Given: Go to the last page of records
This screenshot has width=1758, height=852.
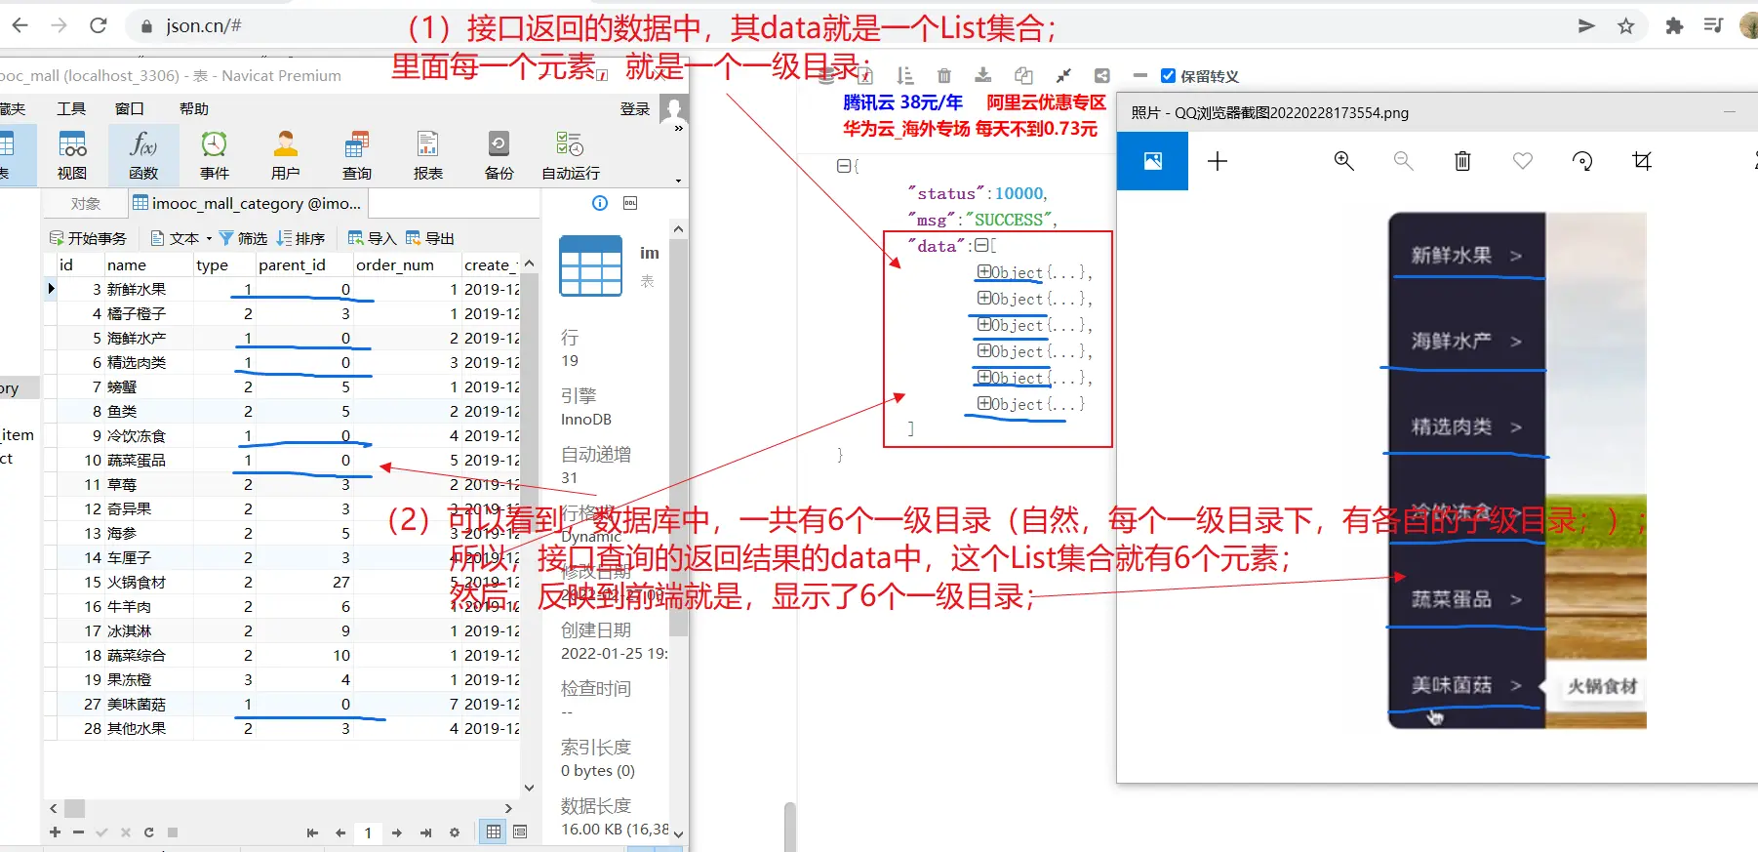Looking at the screenshot, I should click(x=425, y=832).
